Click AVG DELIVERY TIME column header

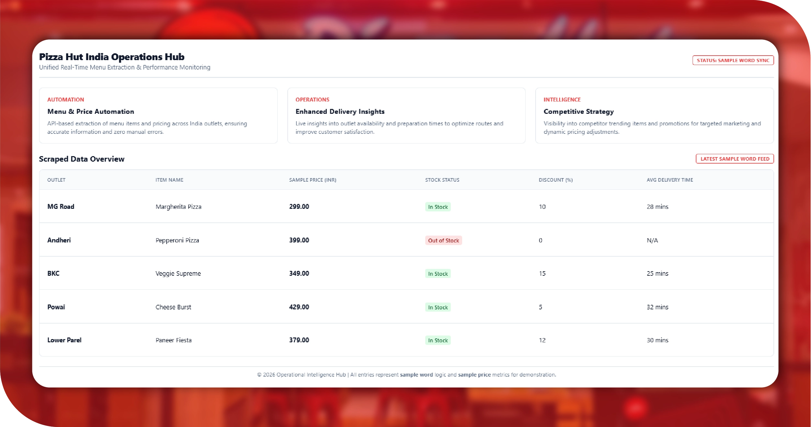click(x=670, y=180)
